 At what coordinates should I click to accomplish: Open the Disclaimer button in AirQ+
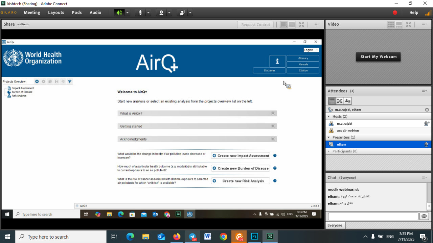pyautogui.click(x=270, y=70)
